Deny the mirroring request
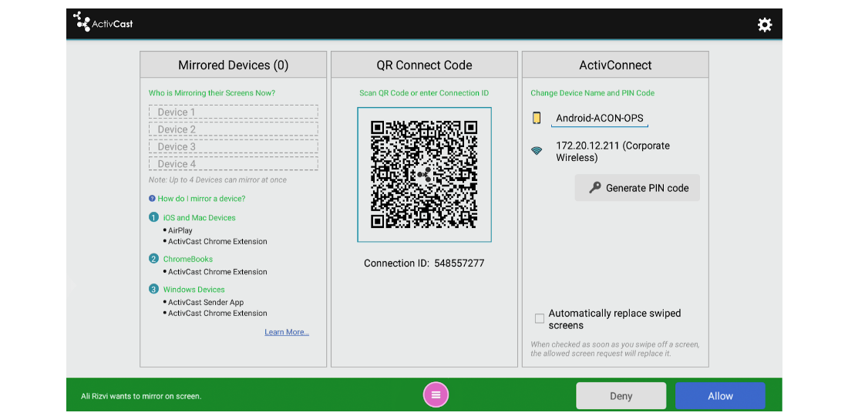This screenshot has height=416, width=848. click(621, 396)
